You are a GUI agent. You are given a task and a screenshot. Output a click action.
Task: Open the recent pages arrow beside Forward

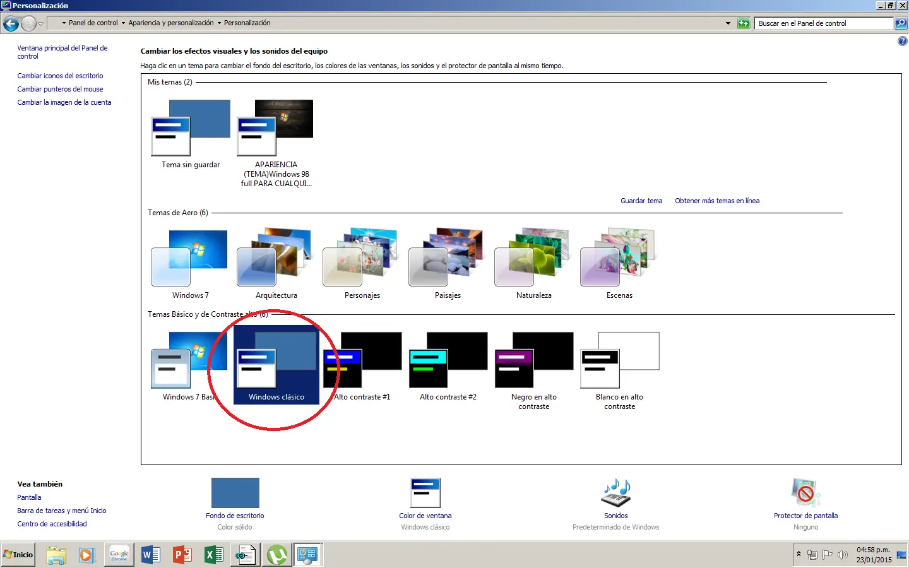click(41, 24)
